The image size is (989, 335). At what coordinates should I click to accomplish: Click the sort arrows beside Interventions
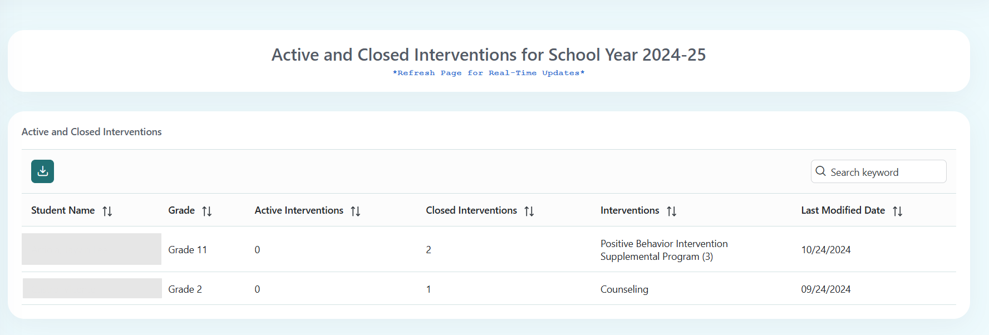pyautogui.click(x=672, y=211)
